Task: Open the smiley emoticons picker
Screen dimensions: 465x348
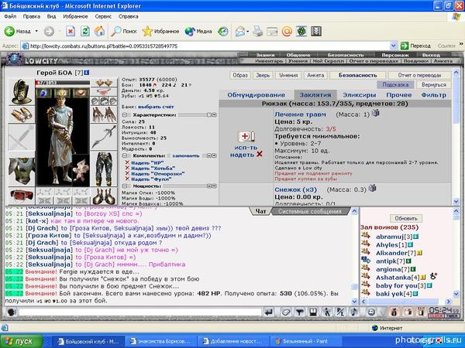Action: click(371, 312)
